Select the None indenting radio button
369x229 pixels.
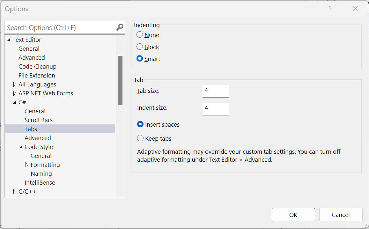point(139,35)
